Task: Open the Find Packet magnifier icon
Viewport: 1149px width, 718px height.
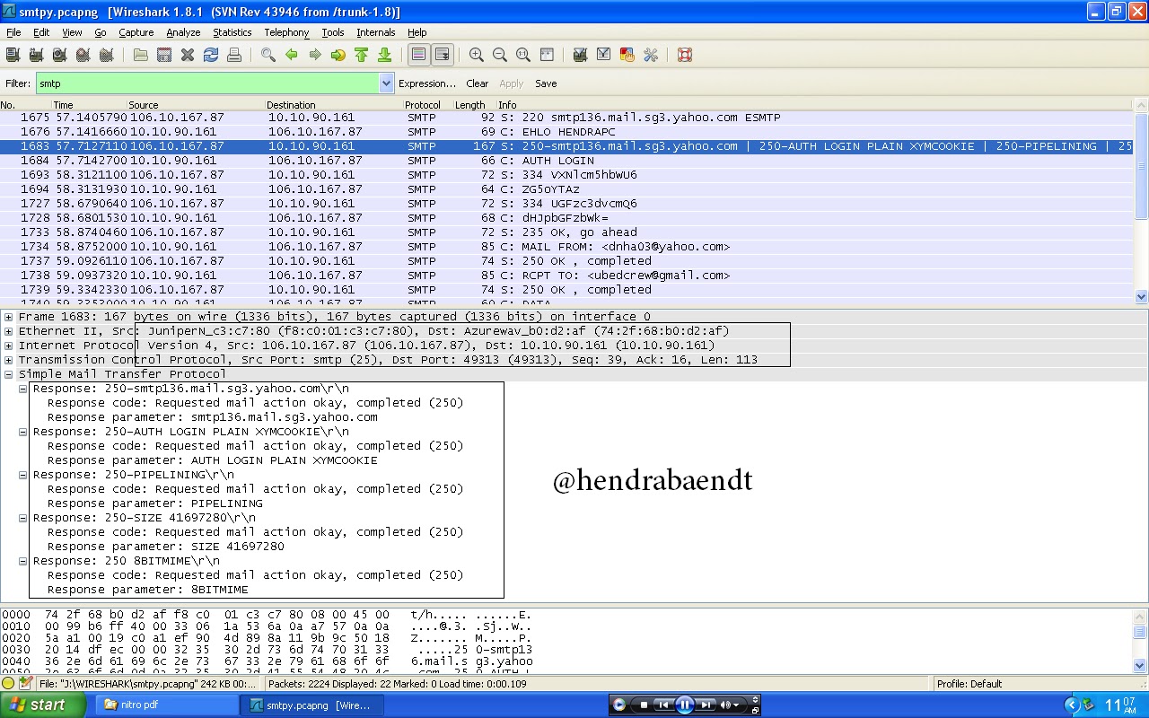Action: click(x=268, y=55)
